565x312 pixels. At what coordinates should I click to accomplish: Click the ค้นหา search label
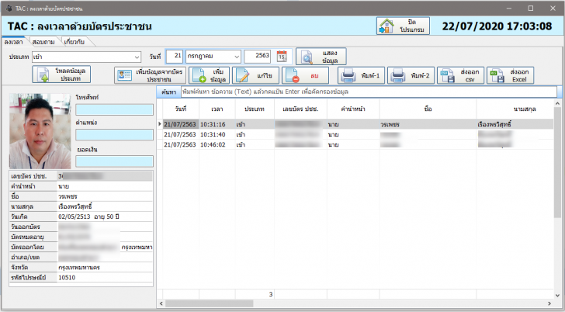pos(168,92)
